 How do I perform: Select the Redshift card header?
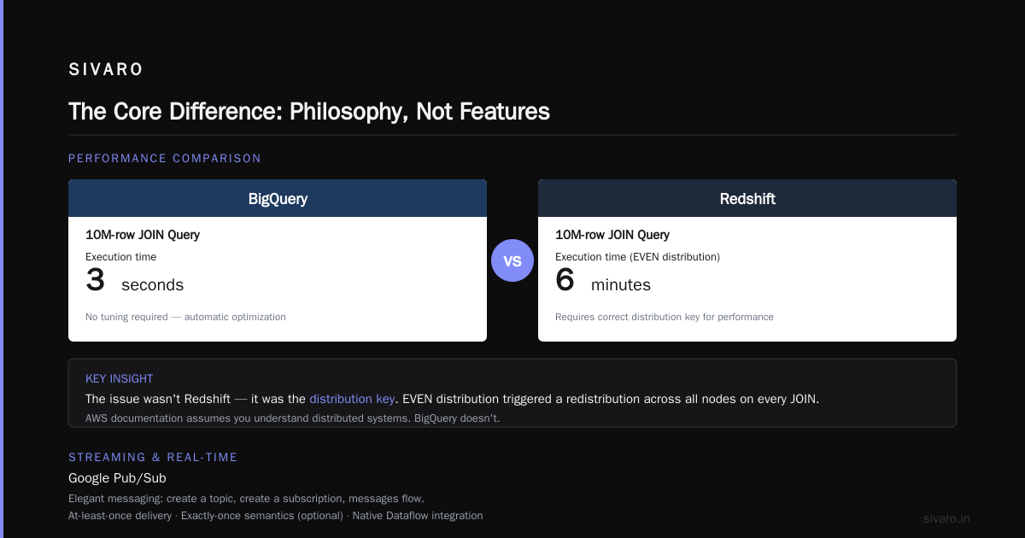click(747, 198)
